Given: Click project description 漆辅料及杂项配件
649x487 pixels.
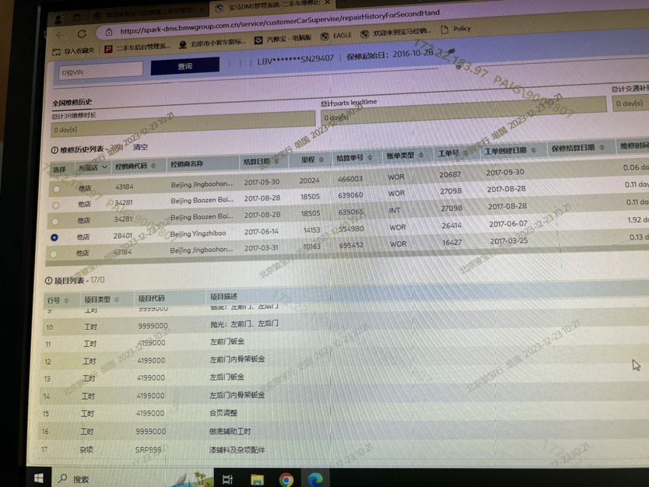Looking at the screenshot, I should click(x=237, y=450).
